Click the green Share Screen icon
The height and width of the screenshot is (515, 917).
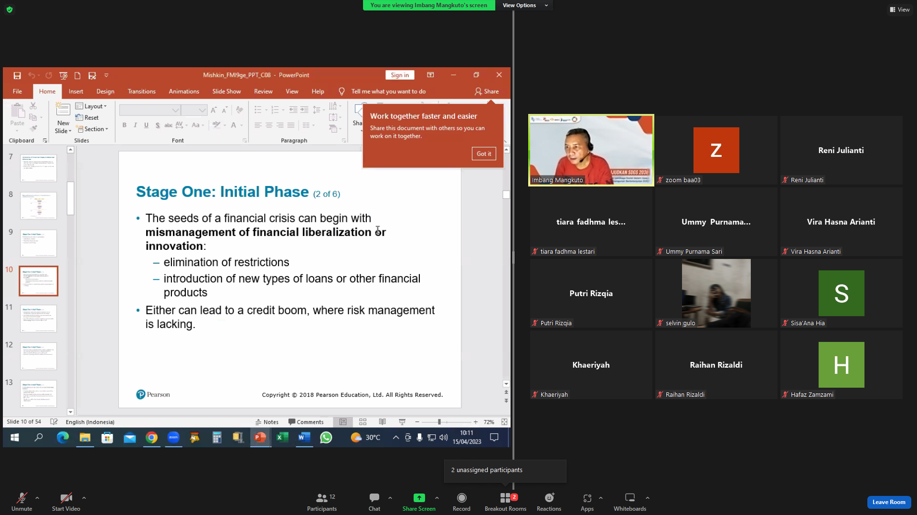pos(419,498)
